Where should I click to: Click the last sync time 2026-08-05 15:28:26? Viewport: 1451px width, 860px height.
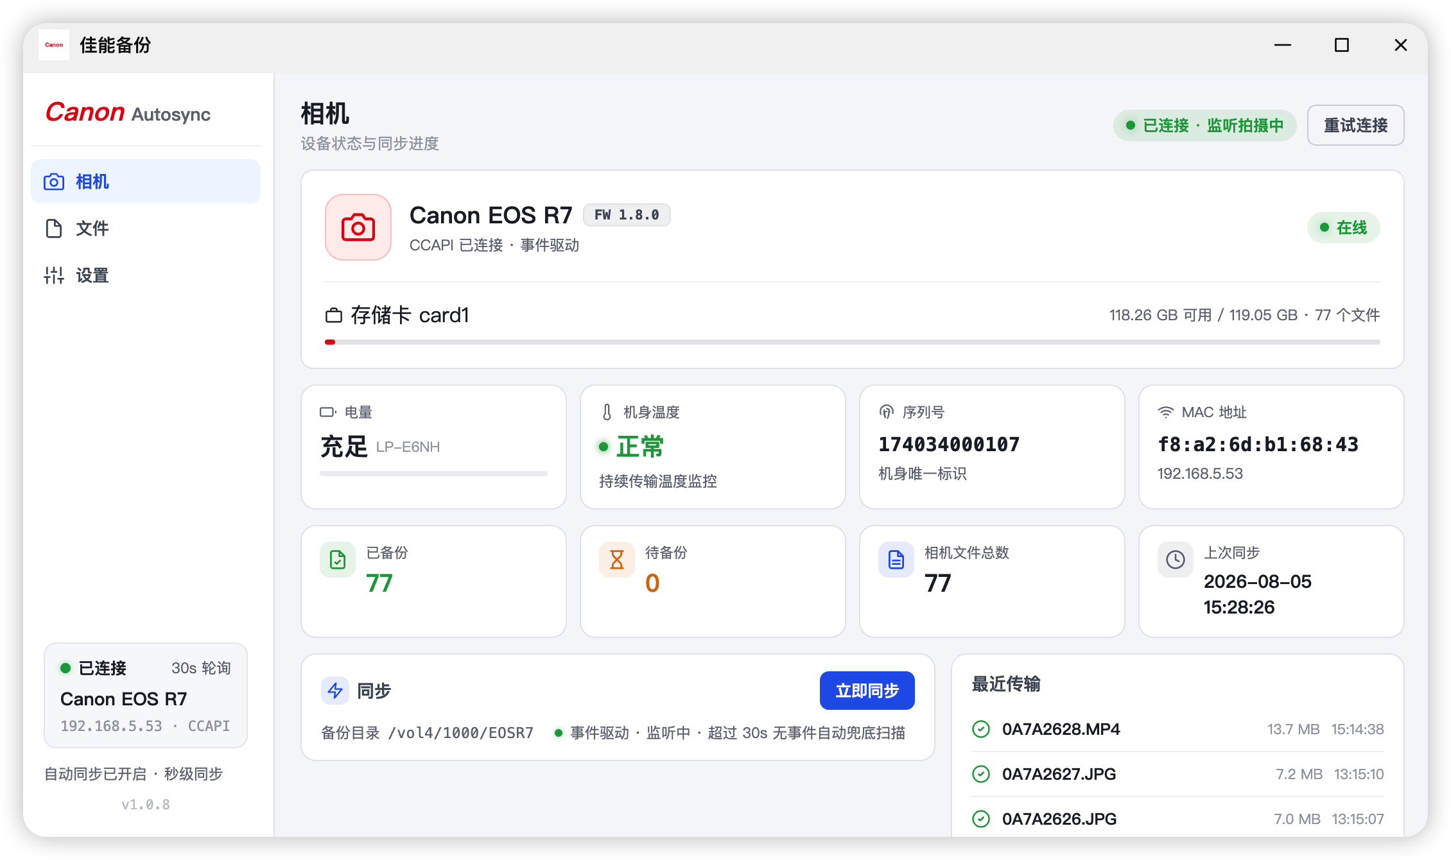point(1258,594)
